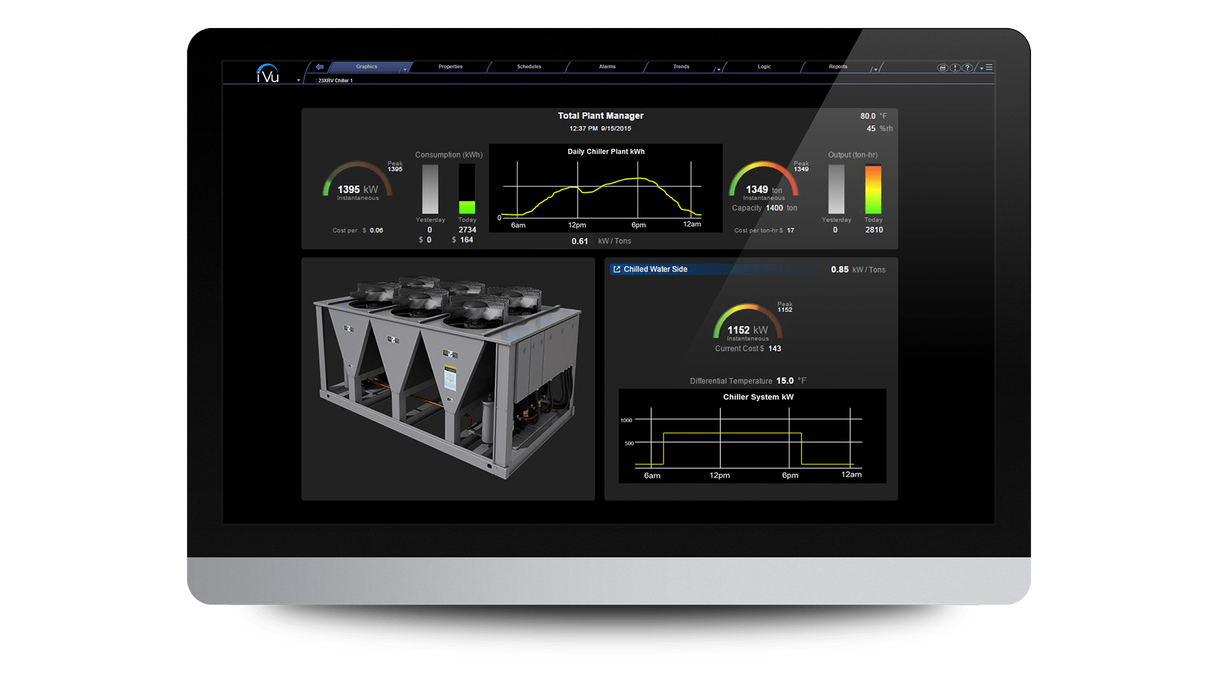Click the help question mark icon

(x=967, y=68)
